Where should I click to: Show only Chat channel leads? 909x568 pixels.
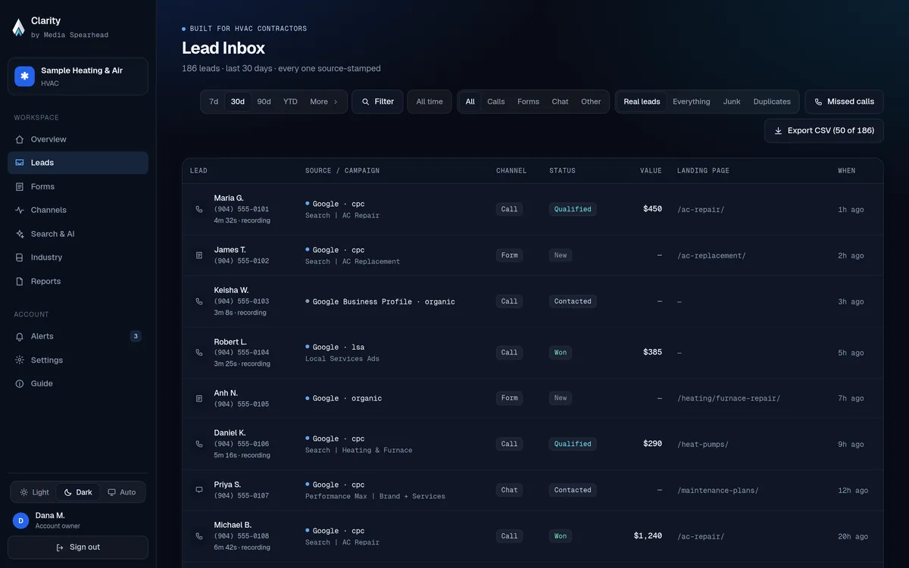561,101
